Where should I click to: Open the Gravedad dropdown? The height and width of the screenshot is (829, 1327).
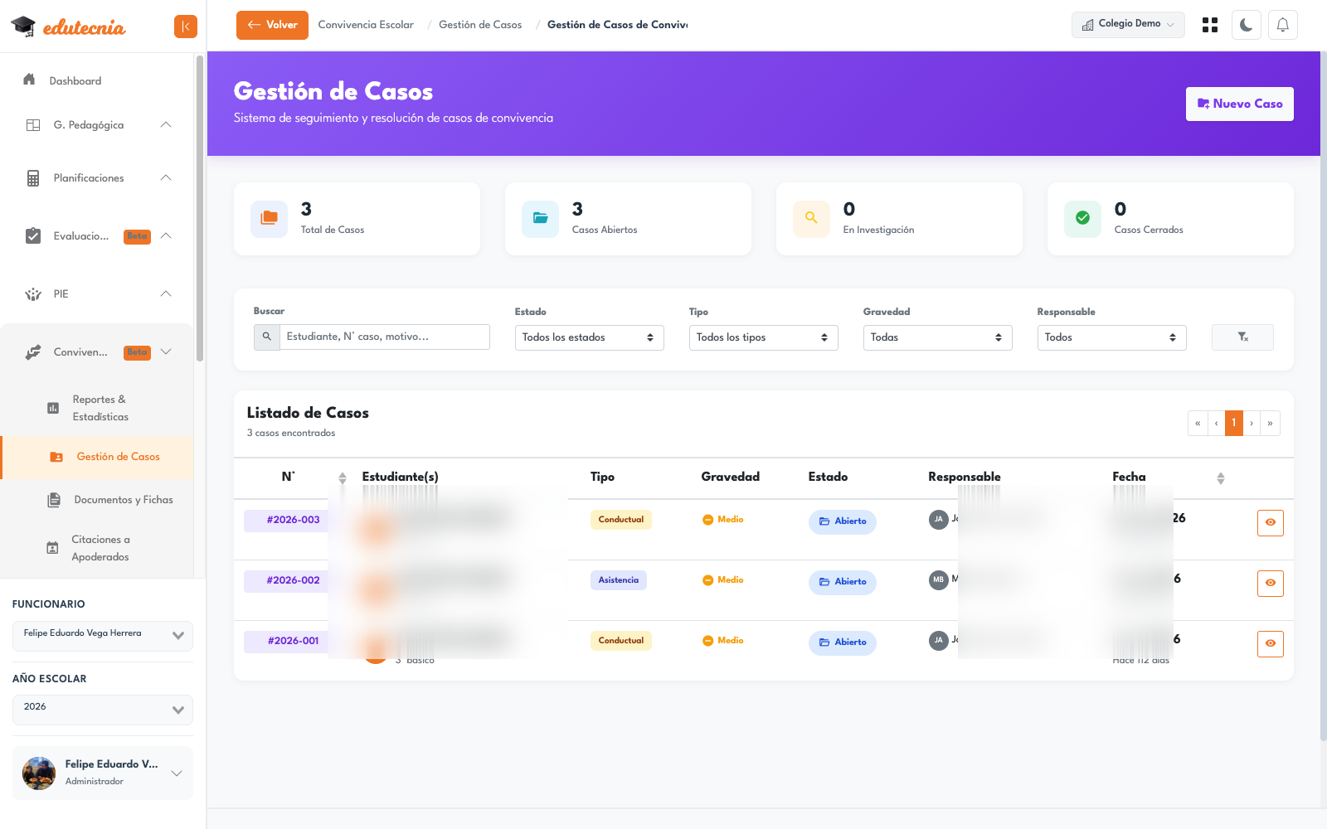(938, 337)
